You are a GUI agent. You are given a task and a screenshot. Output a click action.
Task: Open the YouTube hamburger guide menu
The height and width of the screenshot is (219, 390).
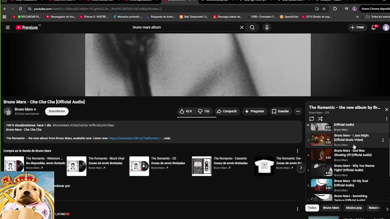pos(8,27)
